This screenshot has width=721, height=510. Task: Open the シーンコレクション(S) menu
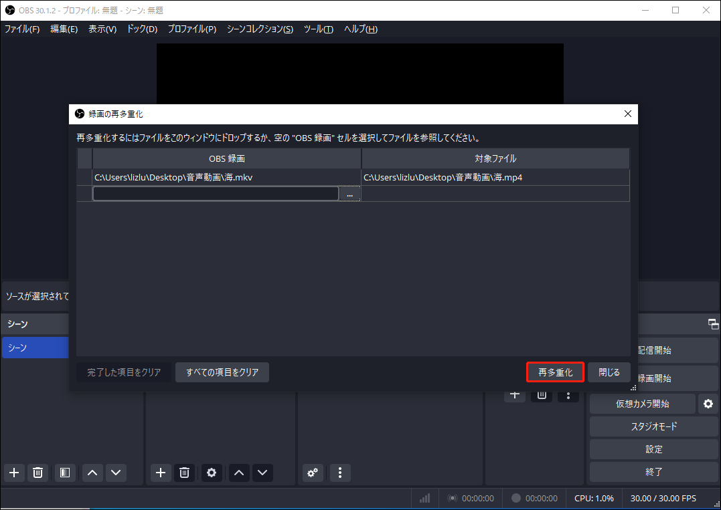[260, 29]
